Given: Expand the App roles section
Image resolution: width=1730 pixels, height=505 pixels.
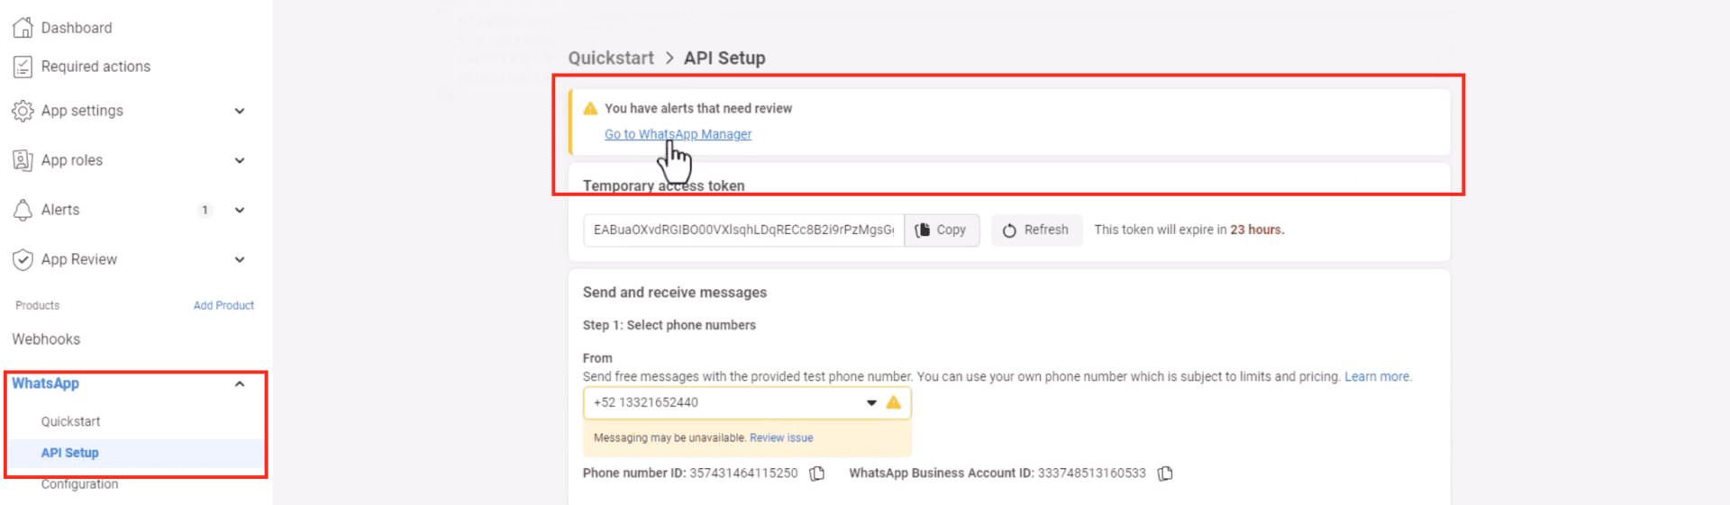Looking at the screenshot, I should coord(240,160).
